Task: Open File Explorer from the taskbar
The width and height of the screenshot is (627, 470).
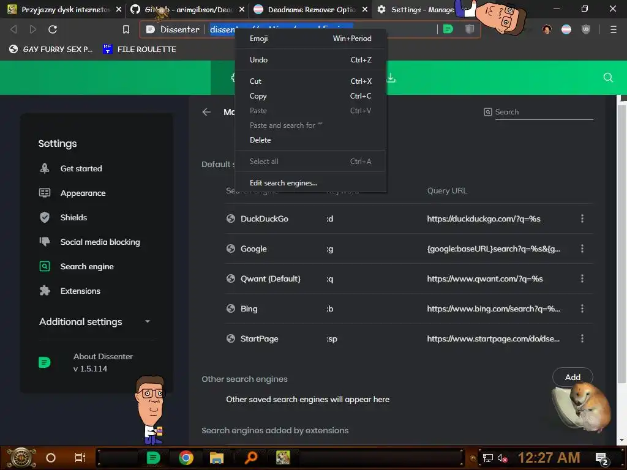Action: click(x=217, y=458)
